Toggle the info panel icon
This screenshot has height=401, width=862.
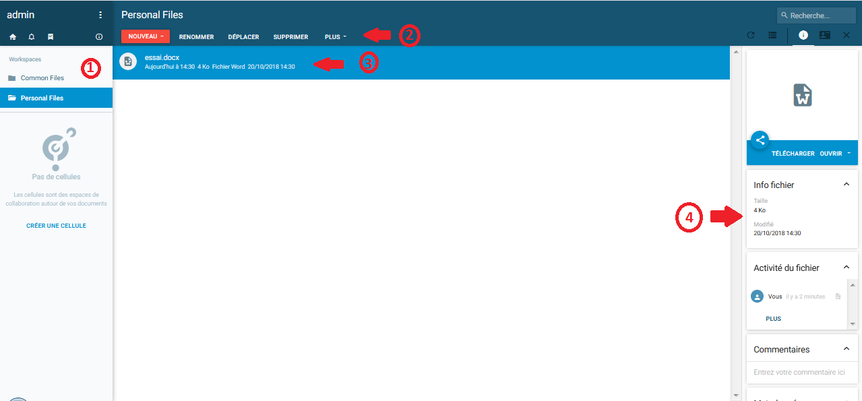click(x=803, y=36)
